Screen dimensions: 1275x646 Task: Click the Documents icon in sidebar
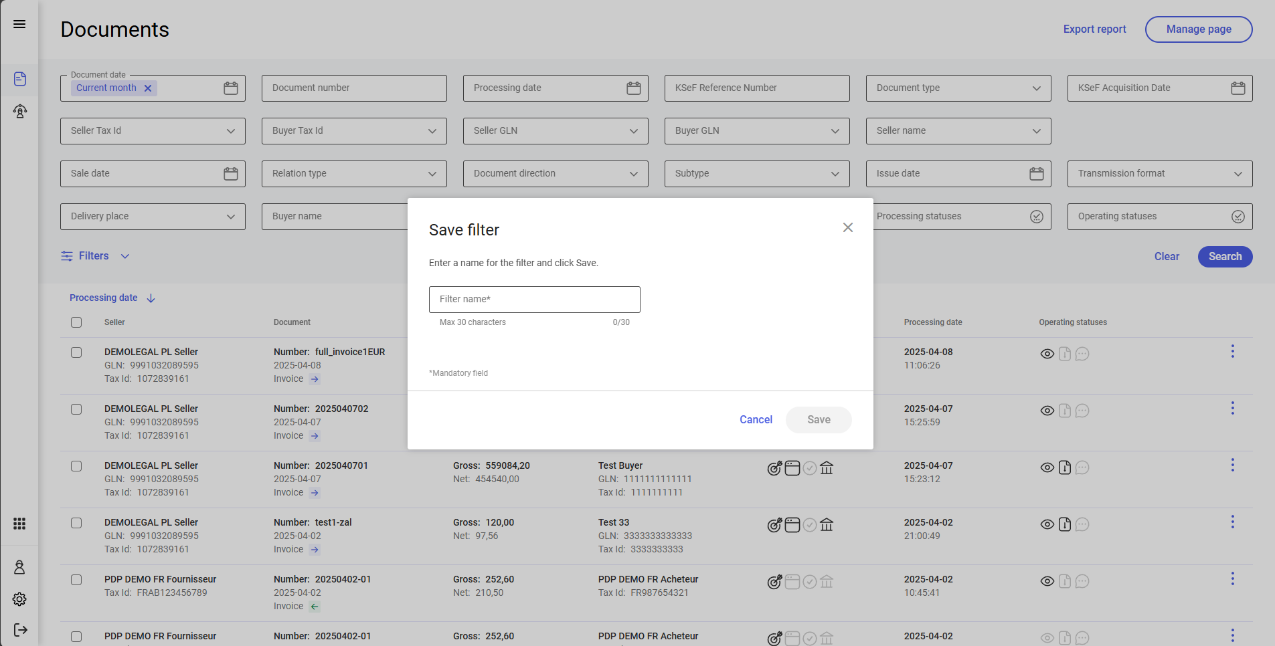pyautogui.click(x=19, y=79)
